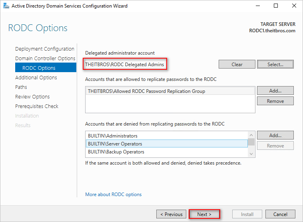This screenshot has width=303, height=222.
Task: Go to Prerequisites Check step
Action: [37, 106]
